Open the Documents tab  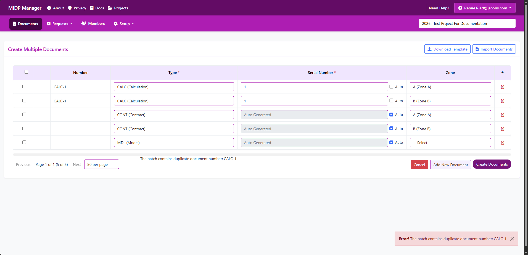[26, 24]
